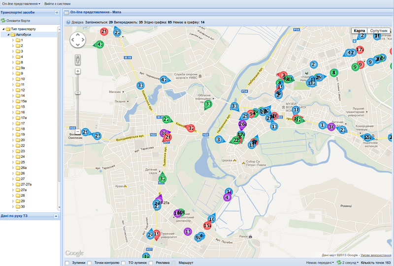Click the map zoom slider handle
394x266 pixels.
78,93
